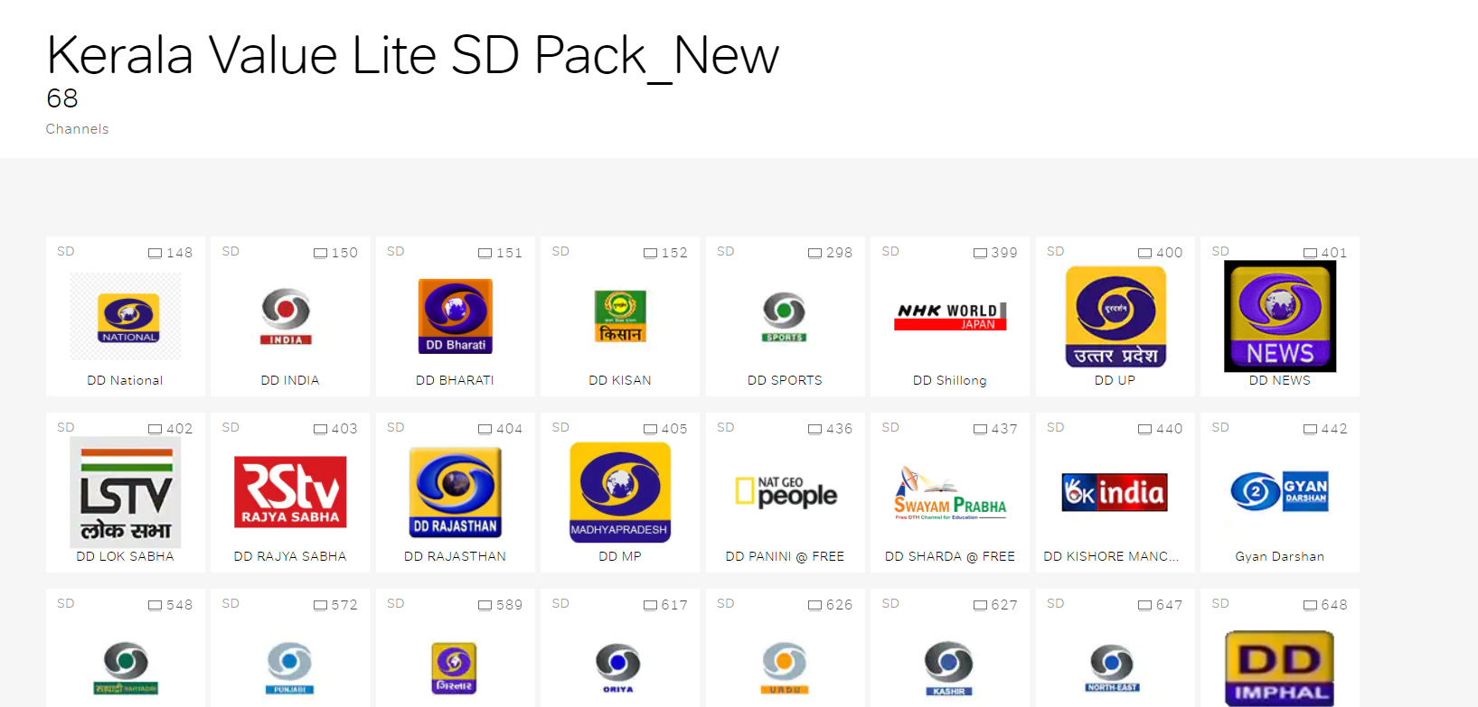Select channel number 405
The image size is (1478, 707).
point(674,429)
